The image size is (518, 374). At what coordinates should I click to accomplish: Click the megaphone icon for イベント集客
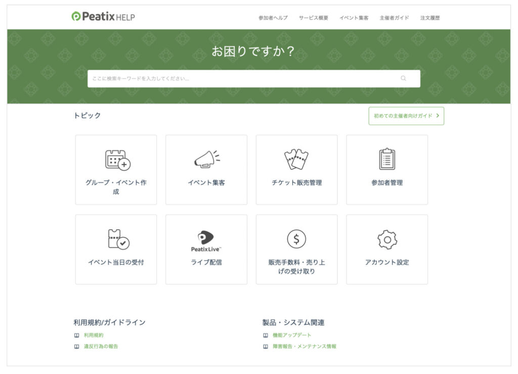206,159
